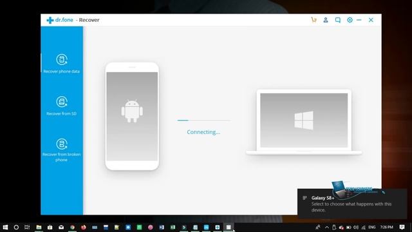Open the feedback chat icon in dr.fone
This screenshot has width=412, height=232.
coord(337,20)
